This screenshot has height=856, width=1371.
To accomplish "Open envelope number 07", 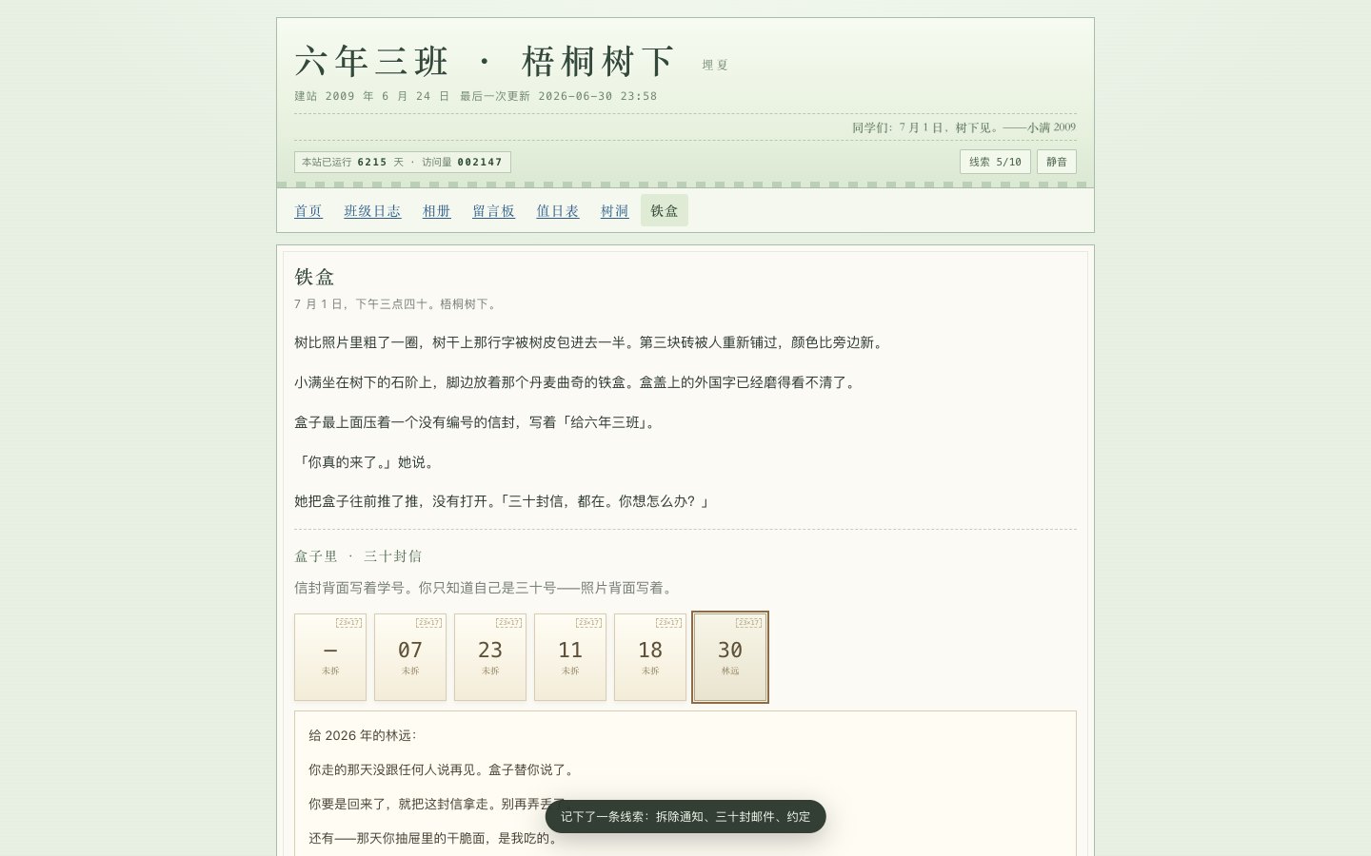I will point(410,657).
